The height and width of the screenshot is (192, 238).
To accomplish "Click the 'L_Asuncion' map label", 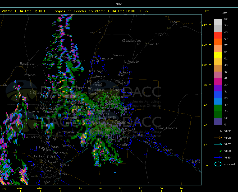I will tap(132, 62).
